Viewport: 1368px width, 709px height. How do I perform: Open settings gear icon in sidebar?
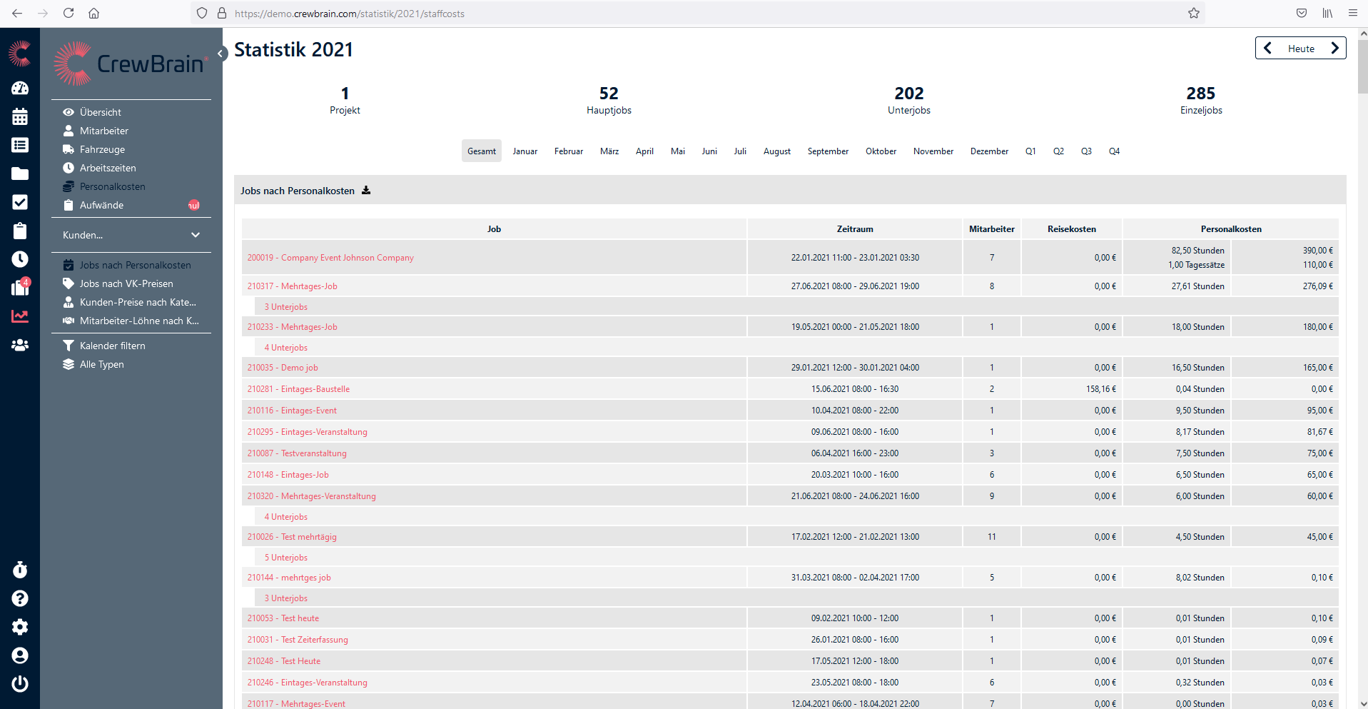20,627
